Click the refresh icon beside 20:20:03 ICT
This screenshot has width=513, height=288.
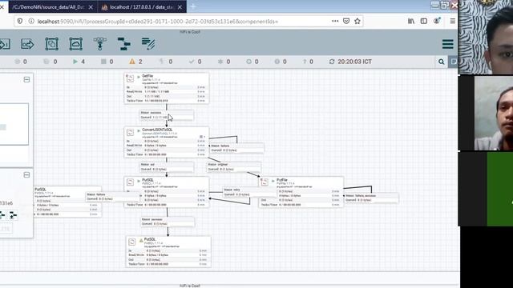click(x=332, y=62)
